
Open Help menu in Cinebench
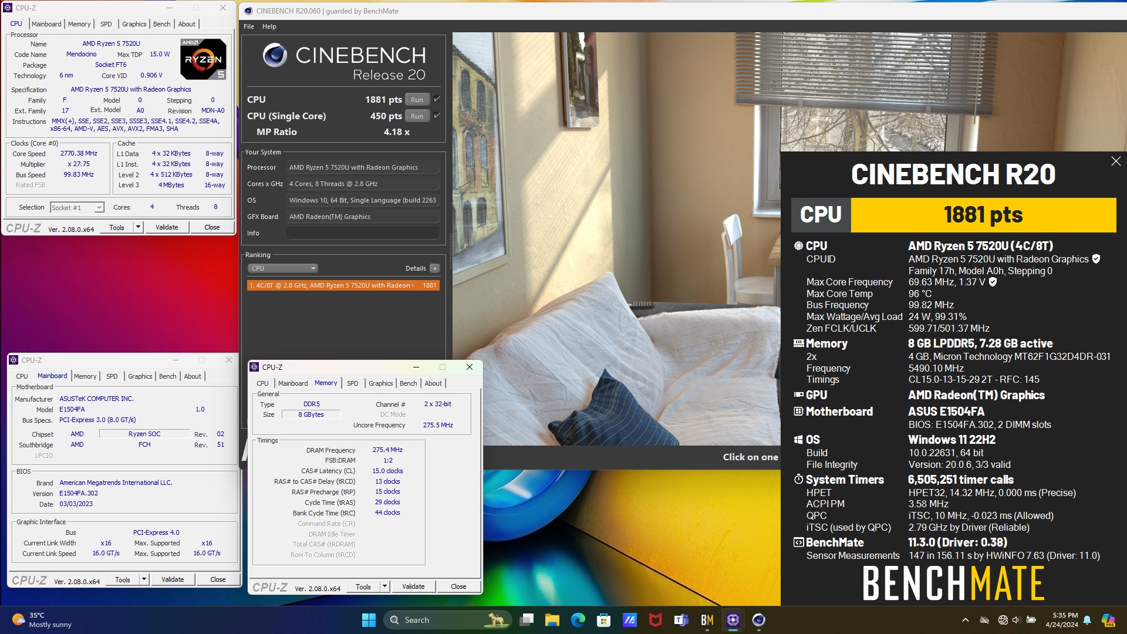(269, 26)
